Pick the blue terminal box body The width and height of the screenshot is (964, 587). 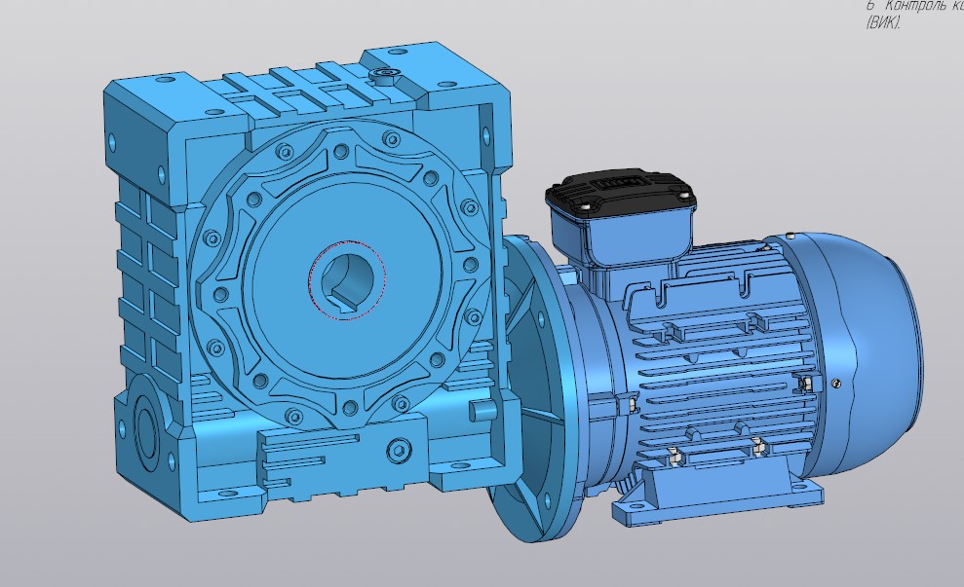point(621,237)
